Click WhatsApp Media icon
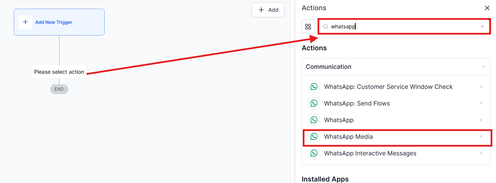 tap(314, 136)
